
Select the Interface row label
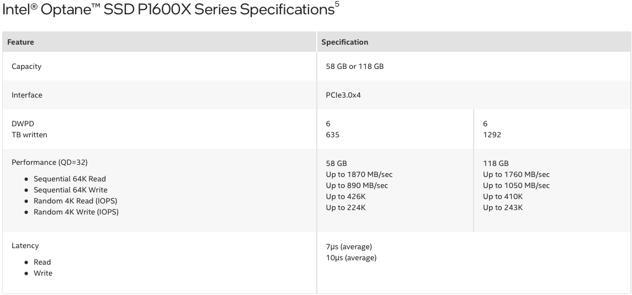(27, 95)
